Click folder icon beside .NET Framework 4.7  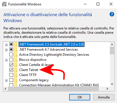[15, 50]
